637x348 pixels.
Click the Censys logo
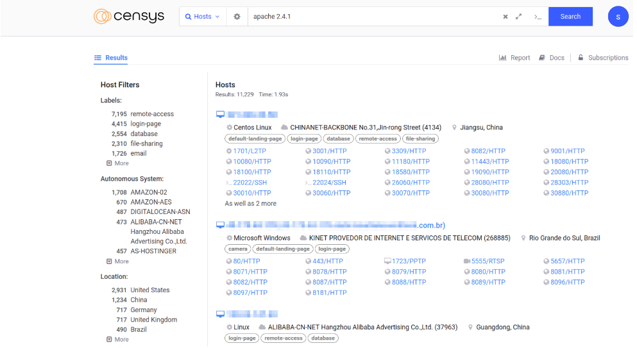129,16
